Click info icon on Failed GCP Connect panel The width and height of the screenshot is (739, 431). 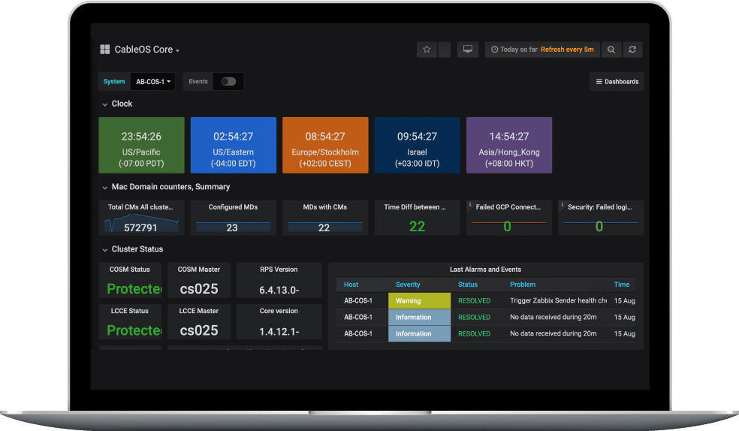[x=470, y=205]
